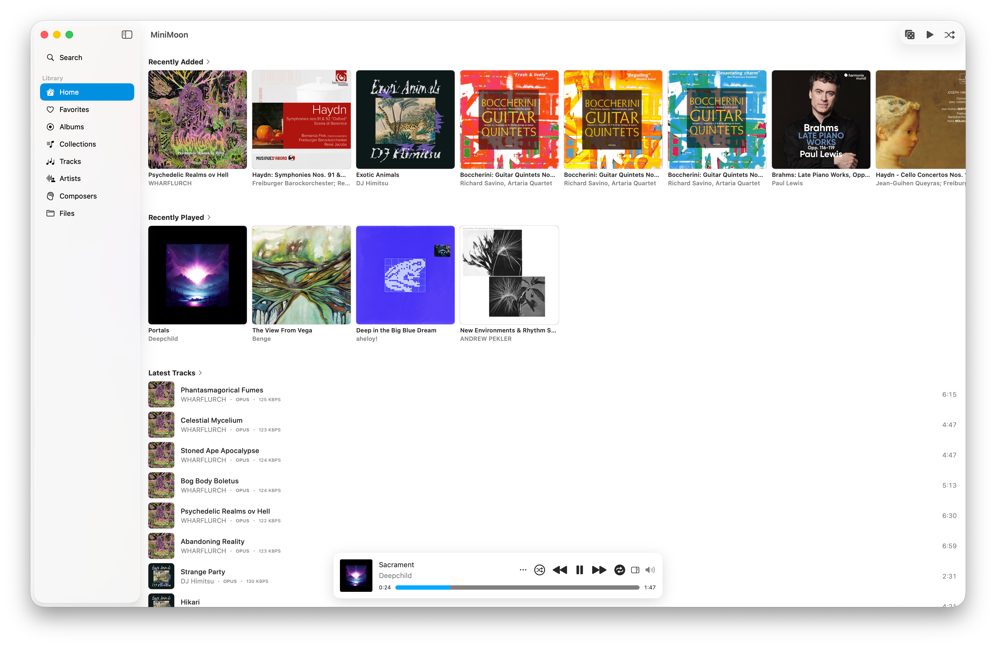Open the Latest Tracks heading link
996x647 pixels.
tap(172, 373)
